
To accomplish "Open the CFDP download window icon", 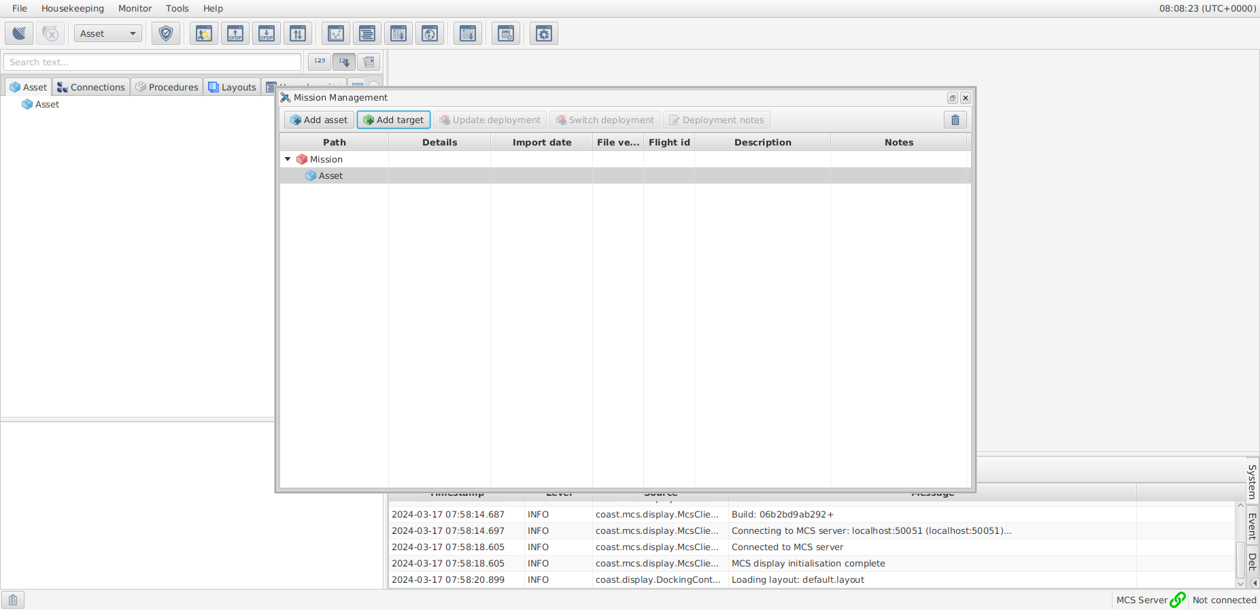I will 267,33.
